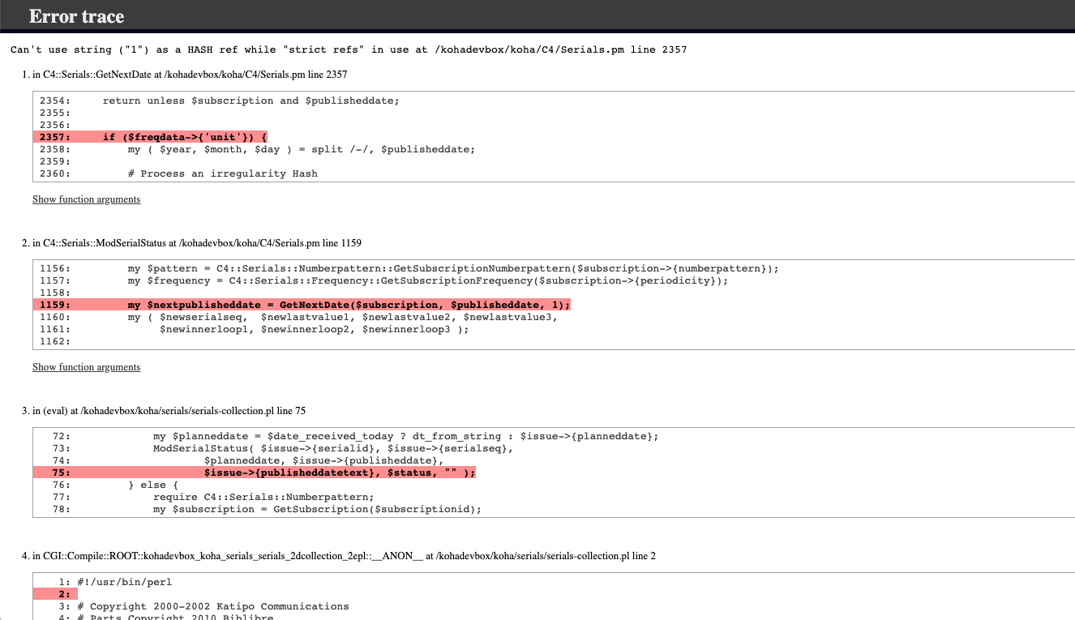Show function arguments for ModSerialStatus frame
Viewport: 1075px width, 620px height.
[x=86, y=367]
